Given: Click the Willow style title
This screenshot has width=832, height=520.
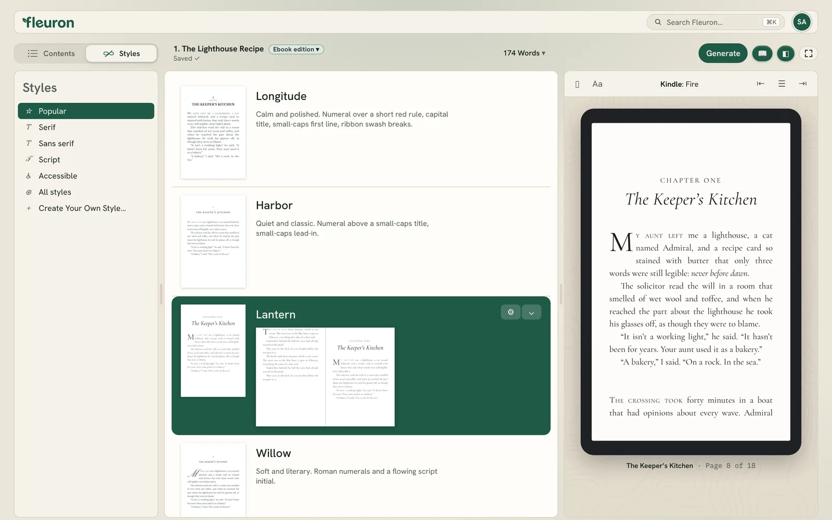Looking at the screenshot, I should point(274,453).
